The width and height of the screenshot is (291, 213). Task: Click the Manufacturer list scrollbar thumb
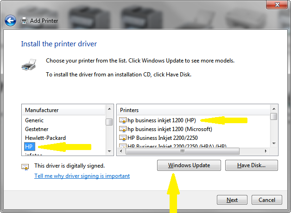click(x=109, y=122)
